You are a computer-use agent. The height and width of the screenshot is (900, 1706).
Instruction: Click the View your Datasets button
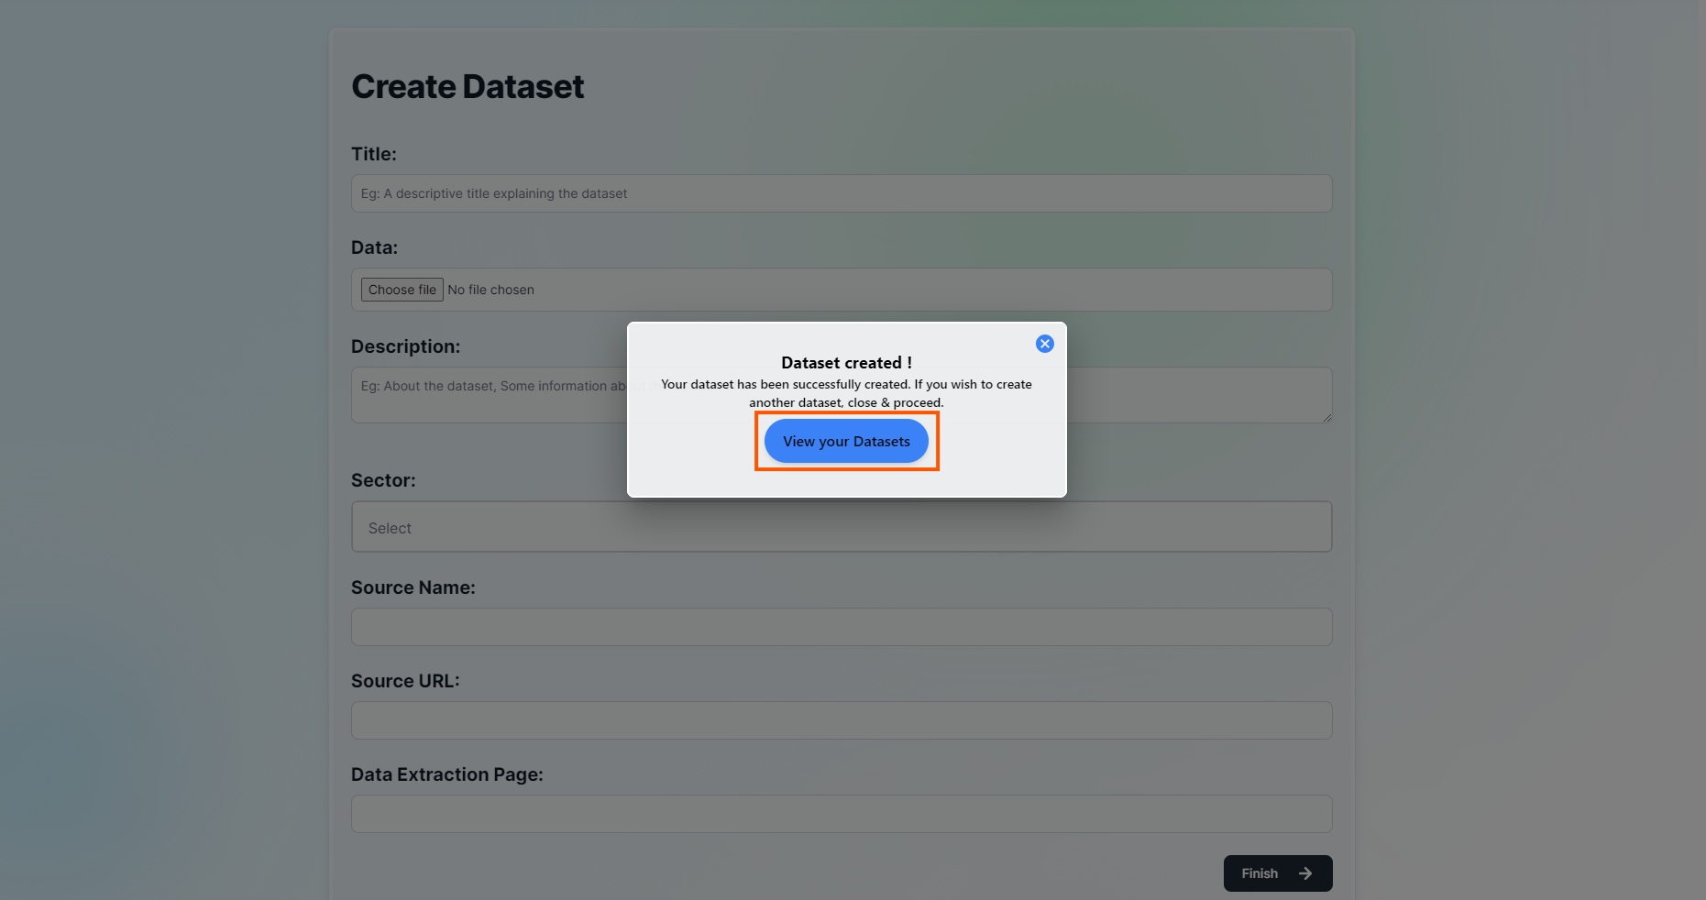tap(846, 442)
